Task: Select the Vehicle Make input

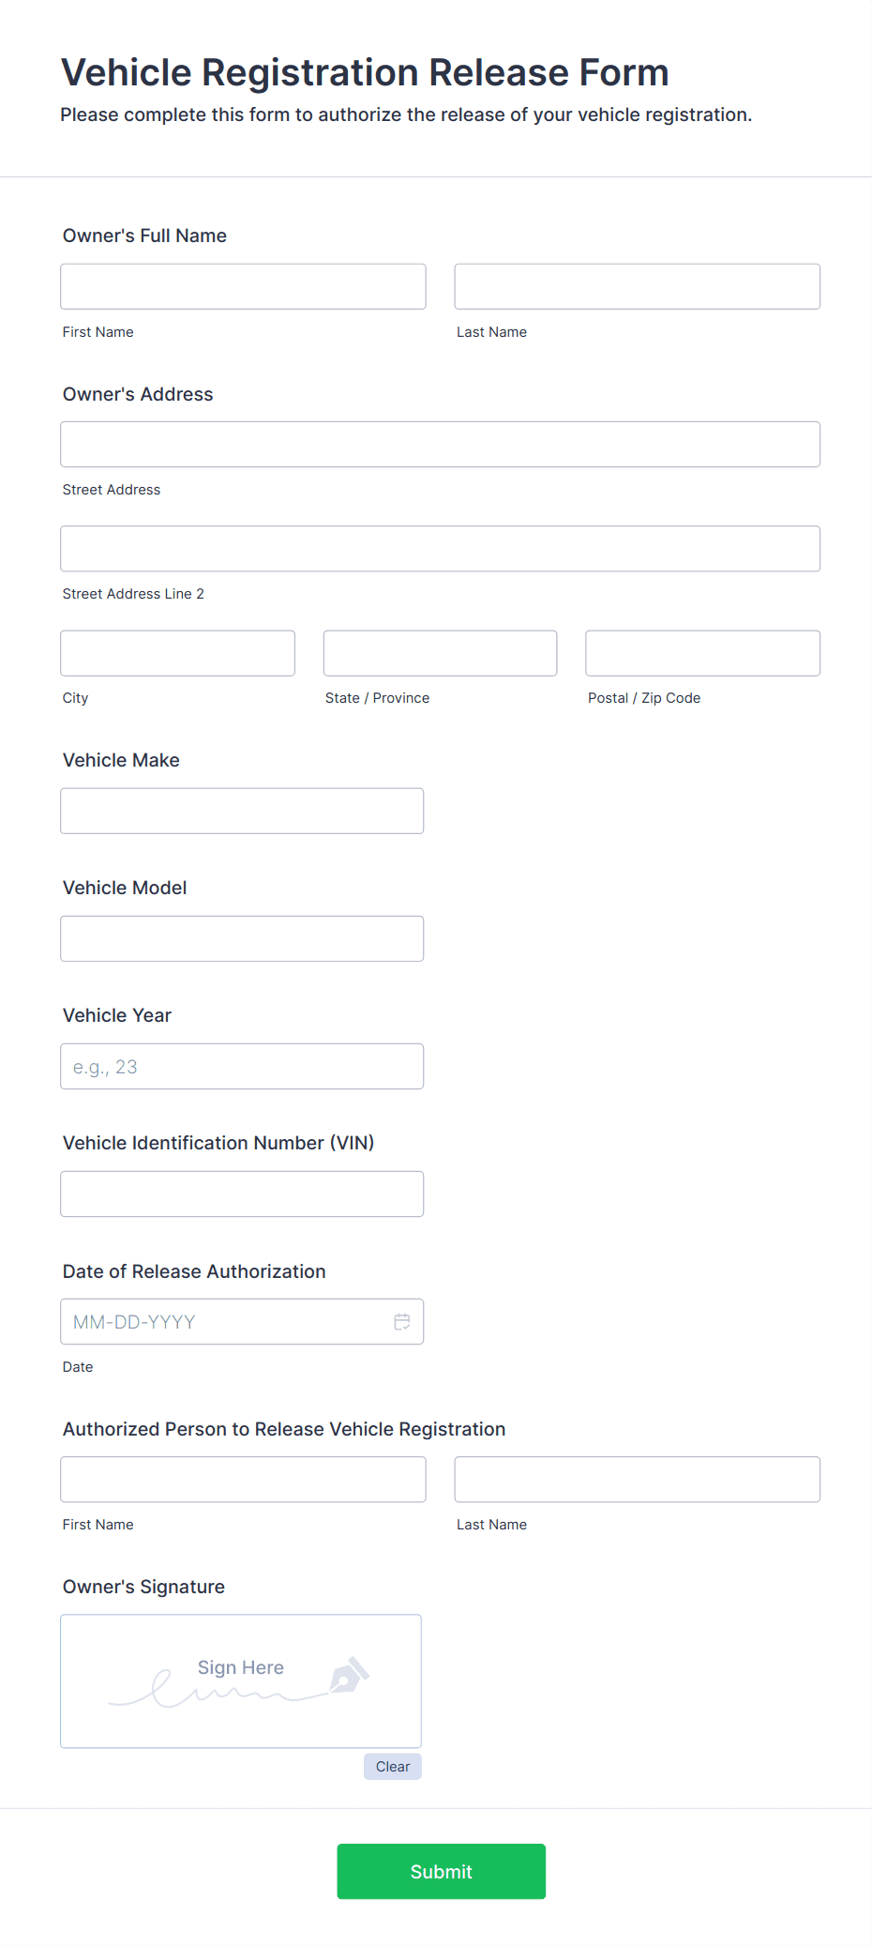Action: tap(242, 811)
